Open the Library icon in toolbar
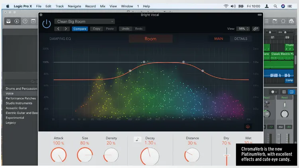 8,21
